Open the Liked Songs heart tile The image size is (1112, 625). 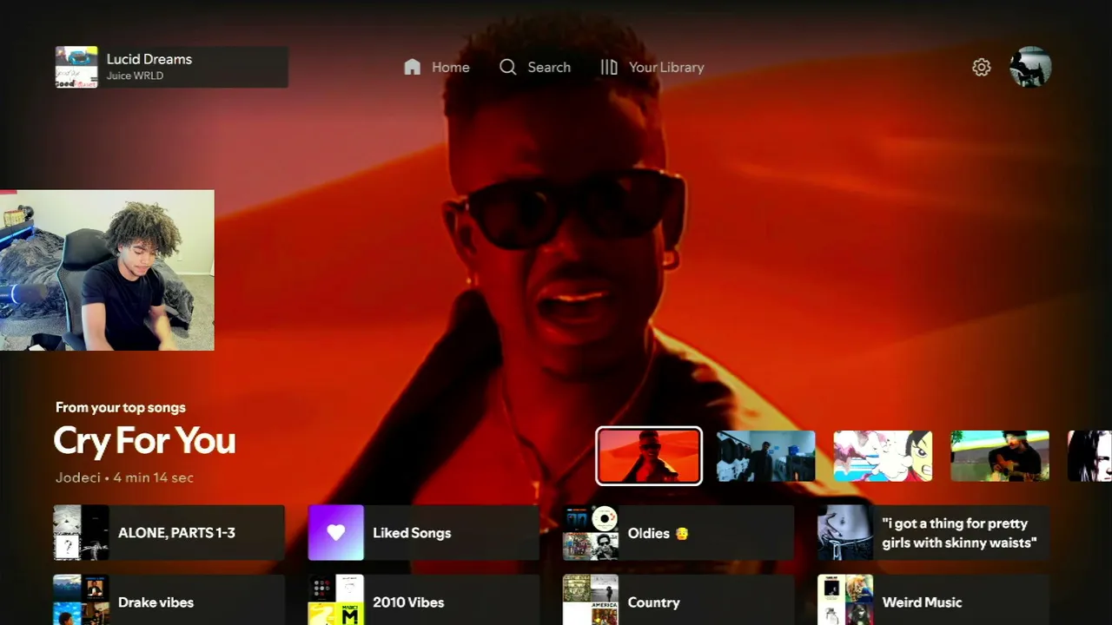(424, 533)
